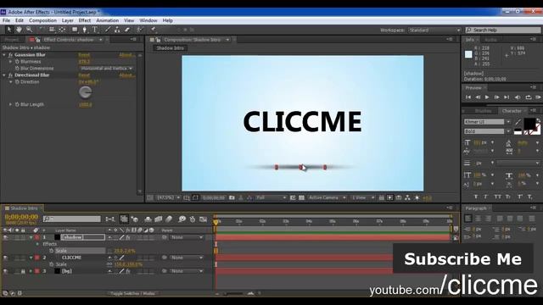Select the Horizontal Type tool

[94, 30]
